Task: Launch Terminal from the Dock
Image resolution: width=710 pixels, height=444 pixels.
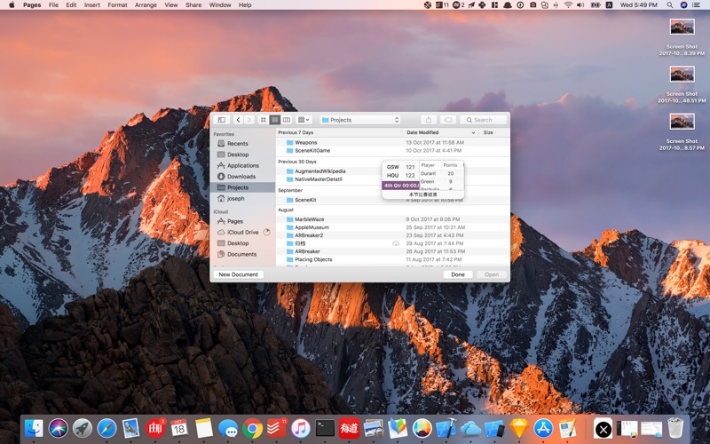Action: [326, 428]
